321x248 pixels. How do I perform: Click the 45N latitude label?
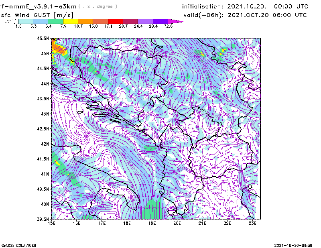click(x=45, y=53)
